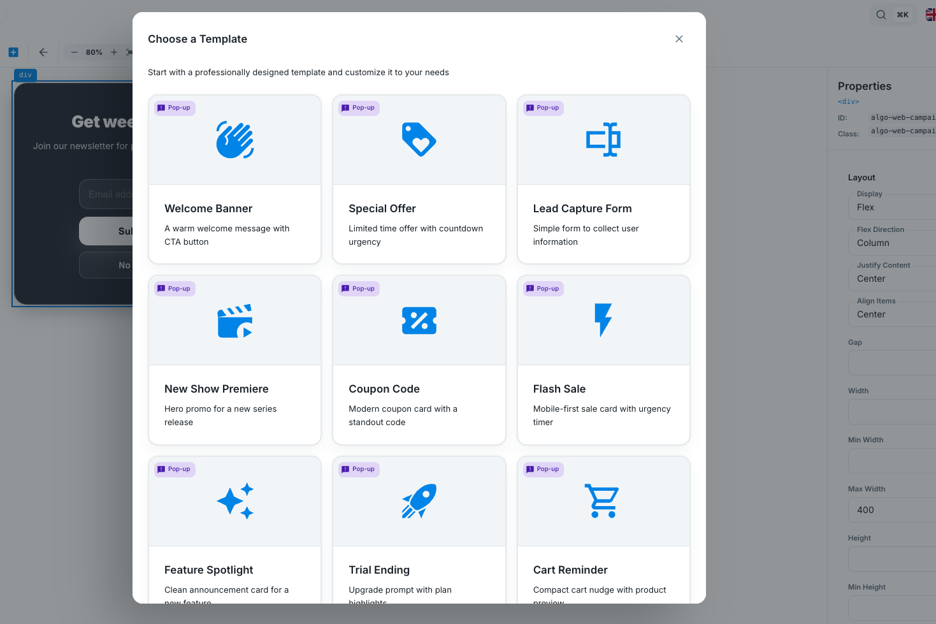Open the Display dropdown showing Flex
The width and height of the screenshot is (936, 624).
pos(892,207)
